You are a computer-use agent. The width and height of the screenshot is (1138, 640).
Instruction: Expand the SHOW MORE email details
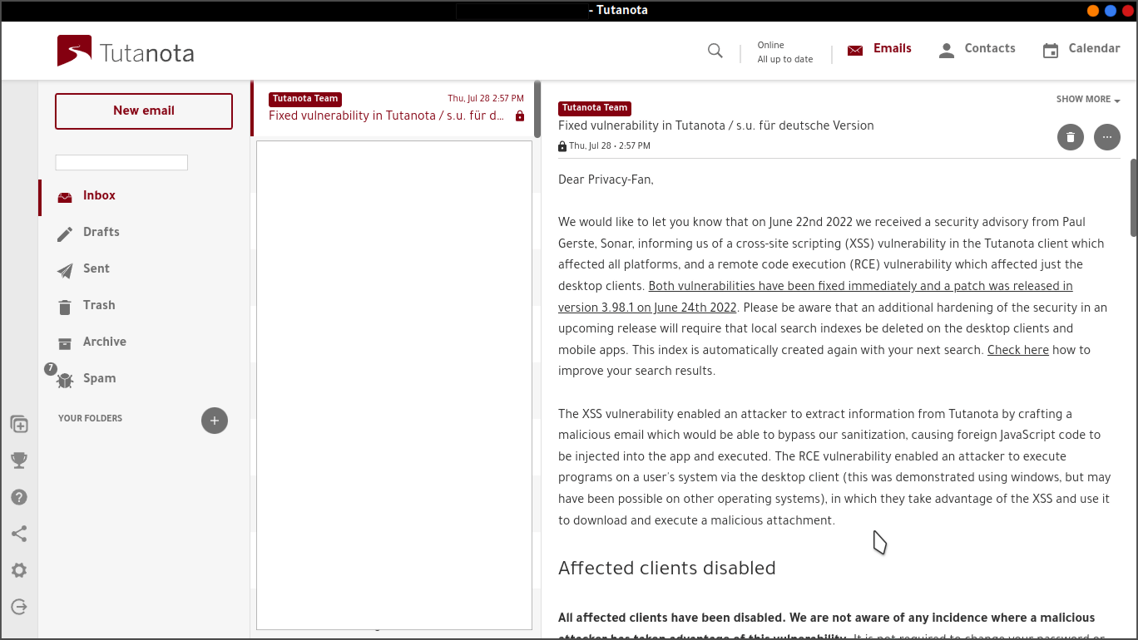(1088, 100)
